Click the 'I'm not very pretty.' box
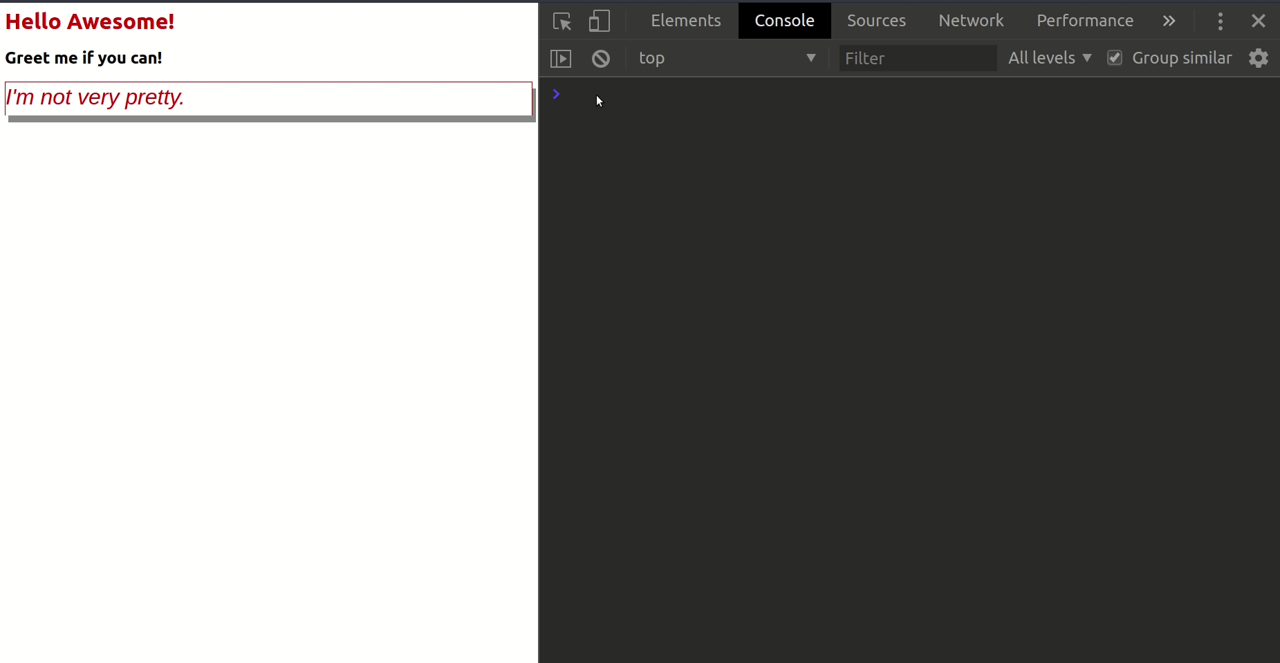1280x663 pixels. (268, 98)
